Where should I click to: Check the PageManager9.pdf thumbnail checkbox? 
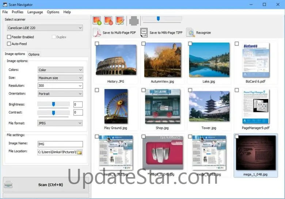[237, 90]
